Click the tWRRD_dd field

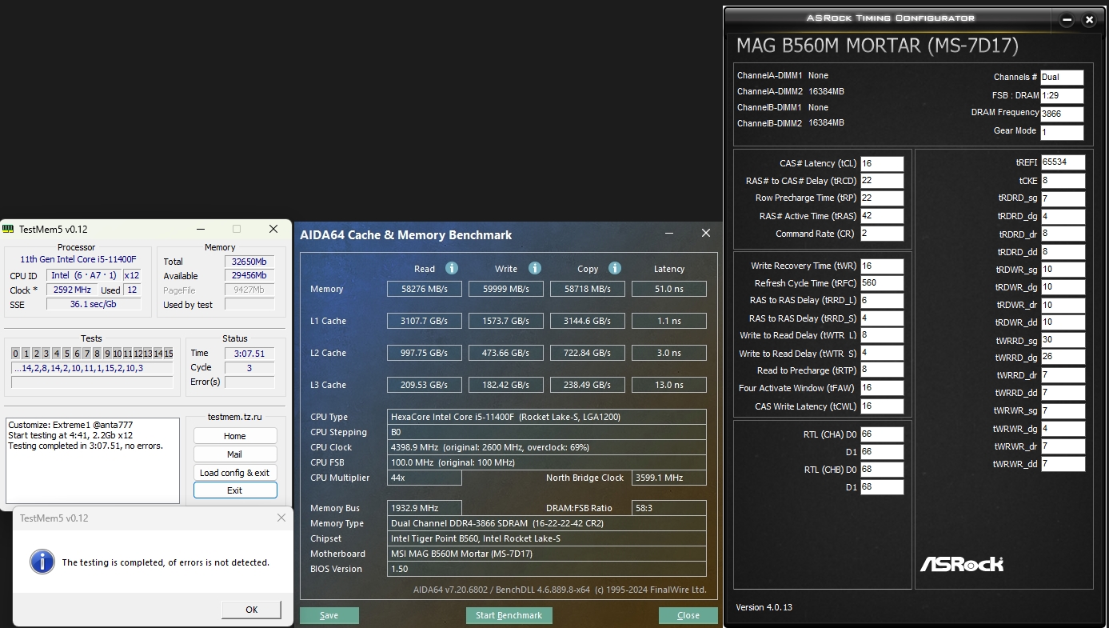(1063, 393)
